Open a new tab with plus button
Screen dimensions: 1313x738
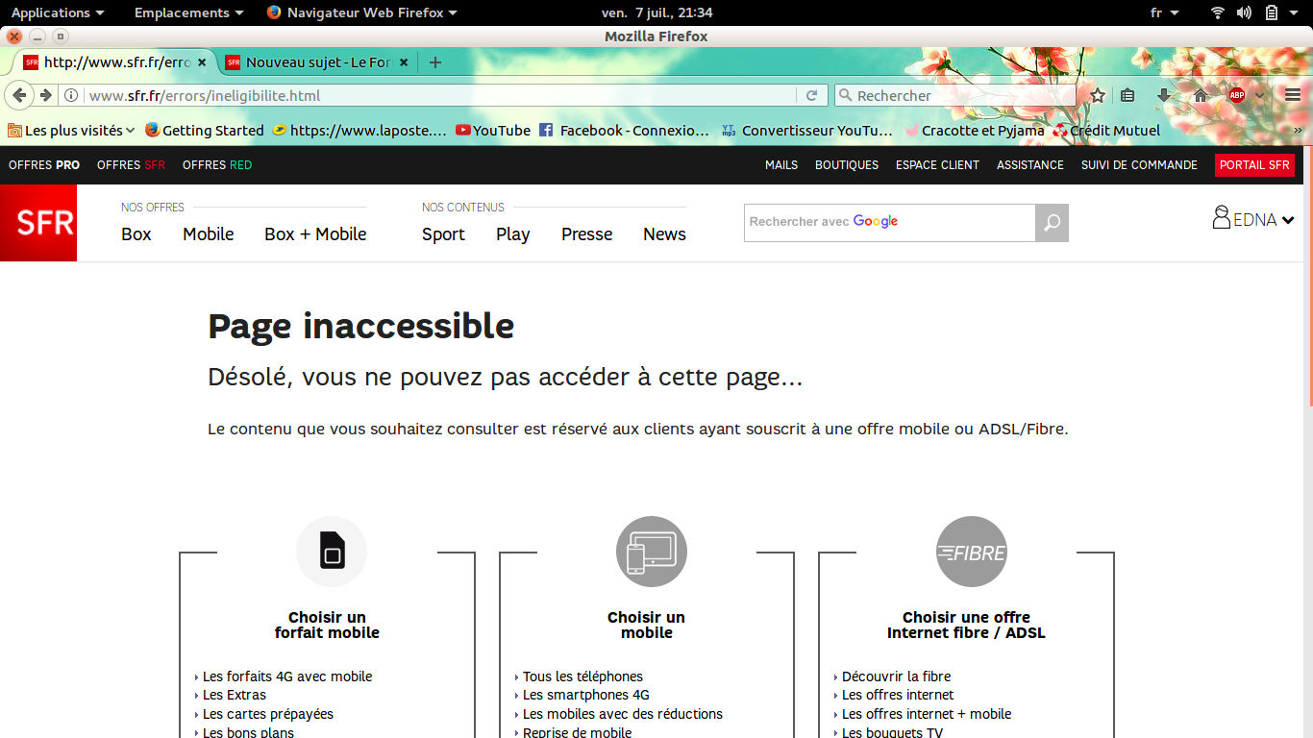pyautogui.click(x=435, y=62)
